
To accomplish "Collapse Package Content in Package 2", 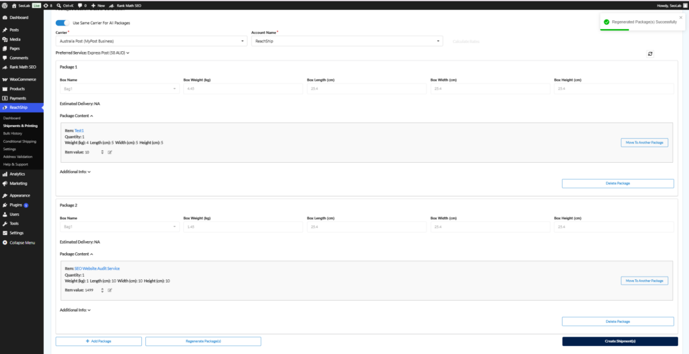I will tap(77, 254).
